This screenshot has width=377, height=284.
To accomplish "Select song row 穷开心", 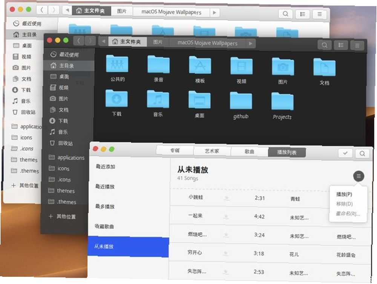I will point(270,253).
